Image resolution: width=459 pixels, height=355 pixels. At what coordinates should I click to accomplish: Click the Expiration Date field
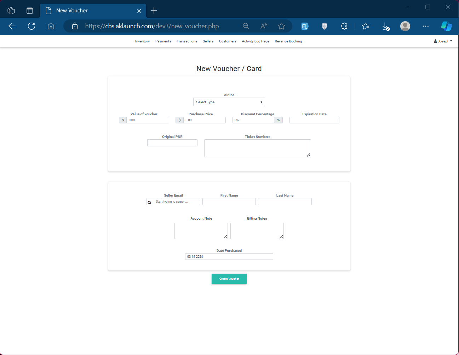(314, 120)
